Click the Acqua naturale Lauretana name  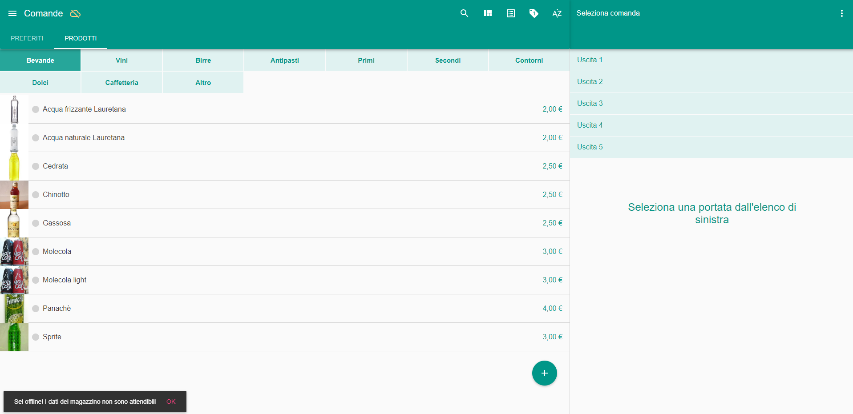84,138
